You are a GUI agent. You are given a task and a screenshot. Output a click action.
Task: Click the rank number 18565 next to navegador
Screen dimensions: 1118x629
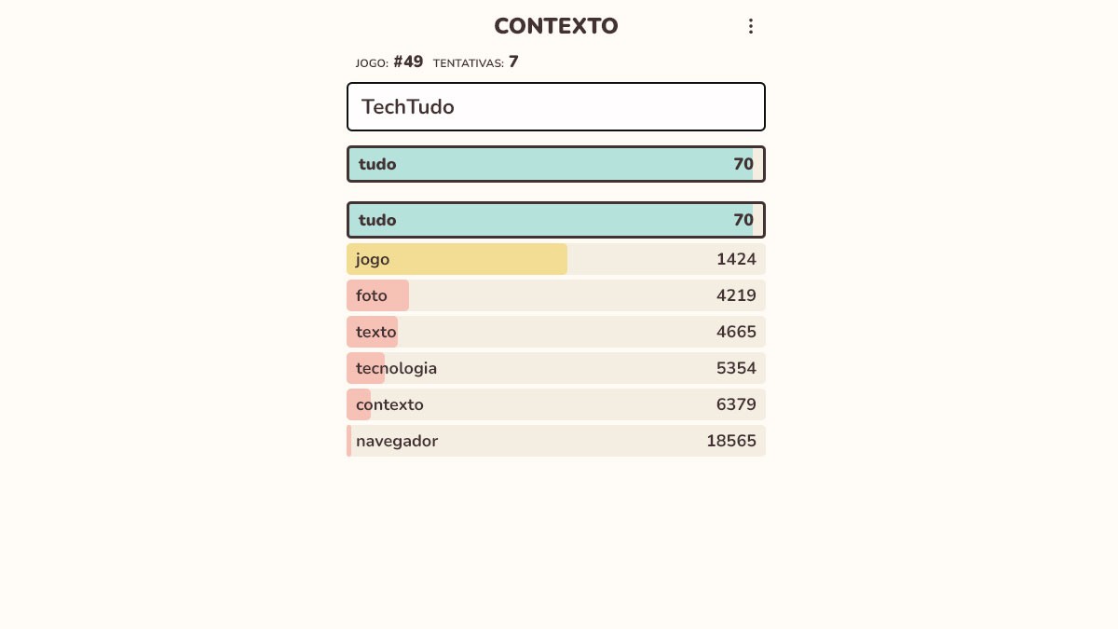pyautogui.click(x=731, y=441)
